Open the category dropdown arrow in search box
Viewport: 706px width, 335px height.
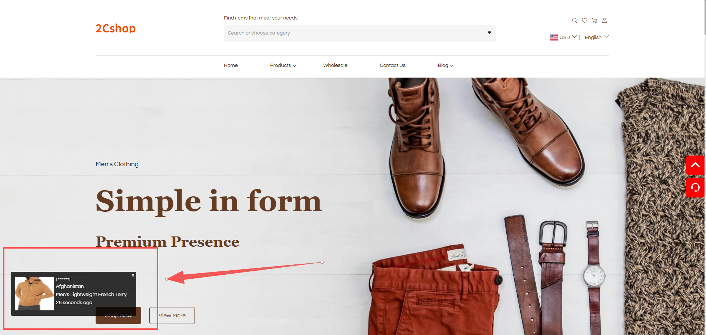pos(489,33)
